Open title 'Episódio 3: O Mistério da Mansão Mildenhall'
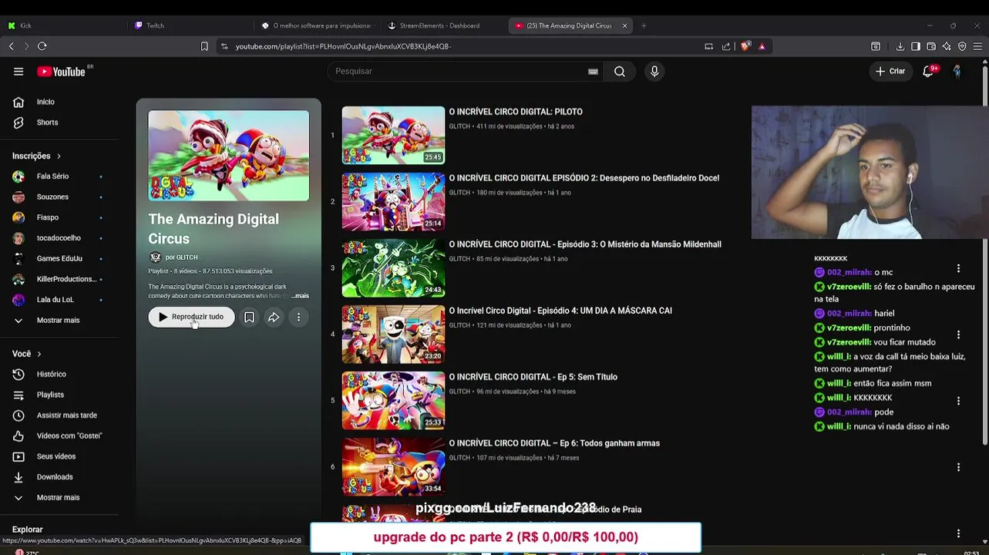 coord(585,244)
